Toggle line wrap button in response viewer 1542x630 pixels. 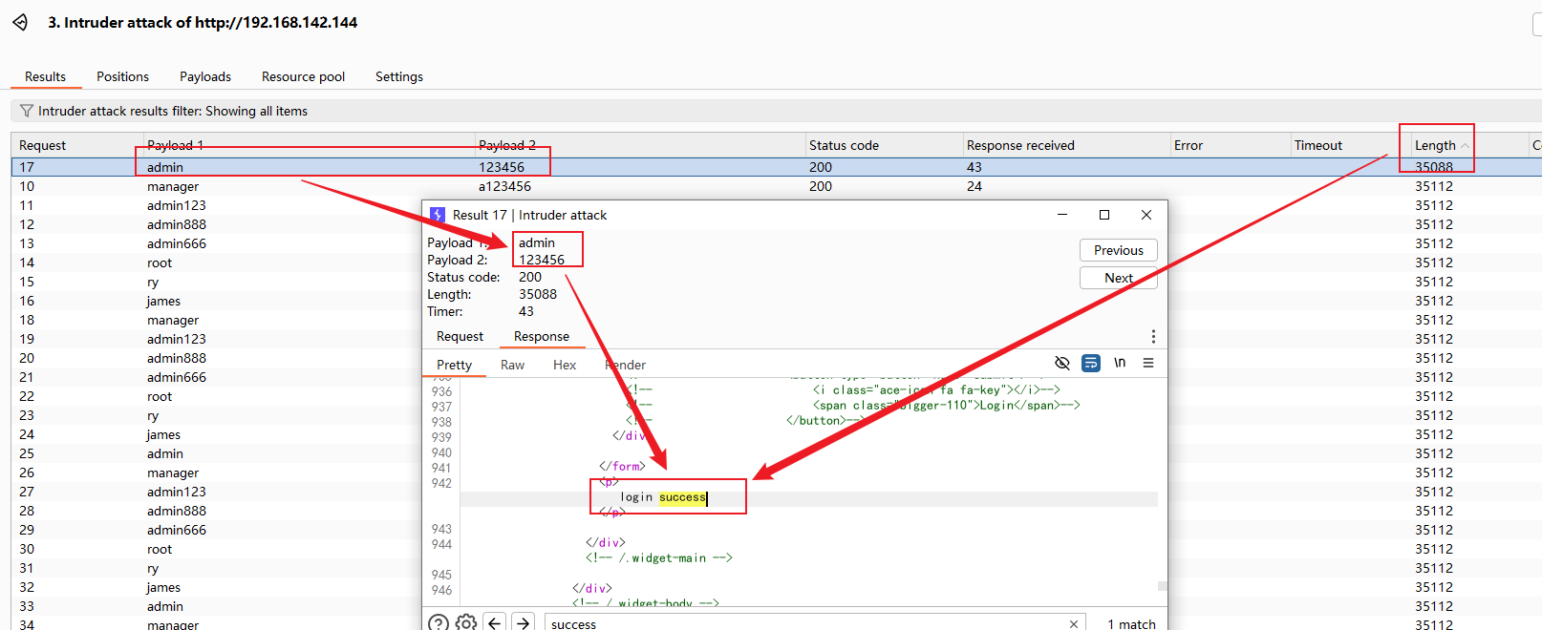click(x=1090, y=363)
